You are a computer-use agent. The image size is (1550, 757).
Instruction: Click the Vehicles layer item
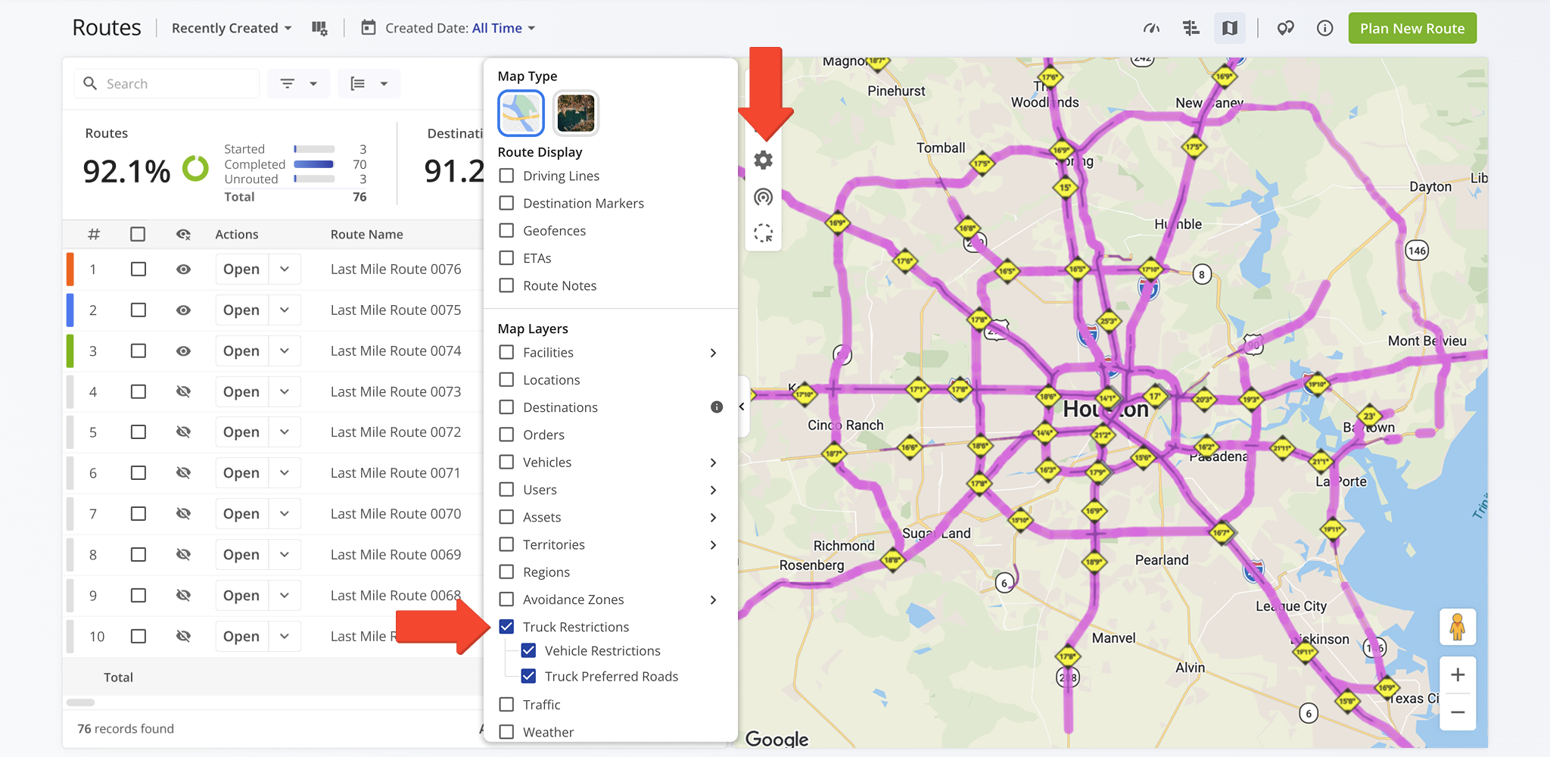(x=547, y=463)
